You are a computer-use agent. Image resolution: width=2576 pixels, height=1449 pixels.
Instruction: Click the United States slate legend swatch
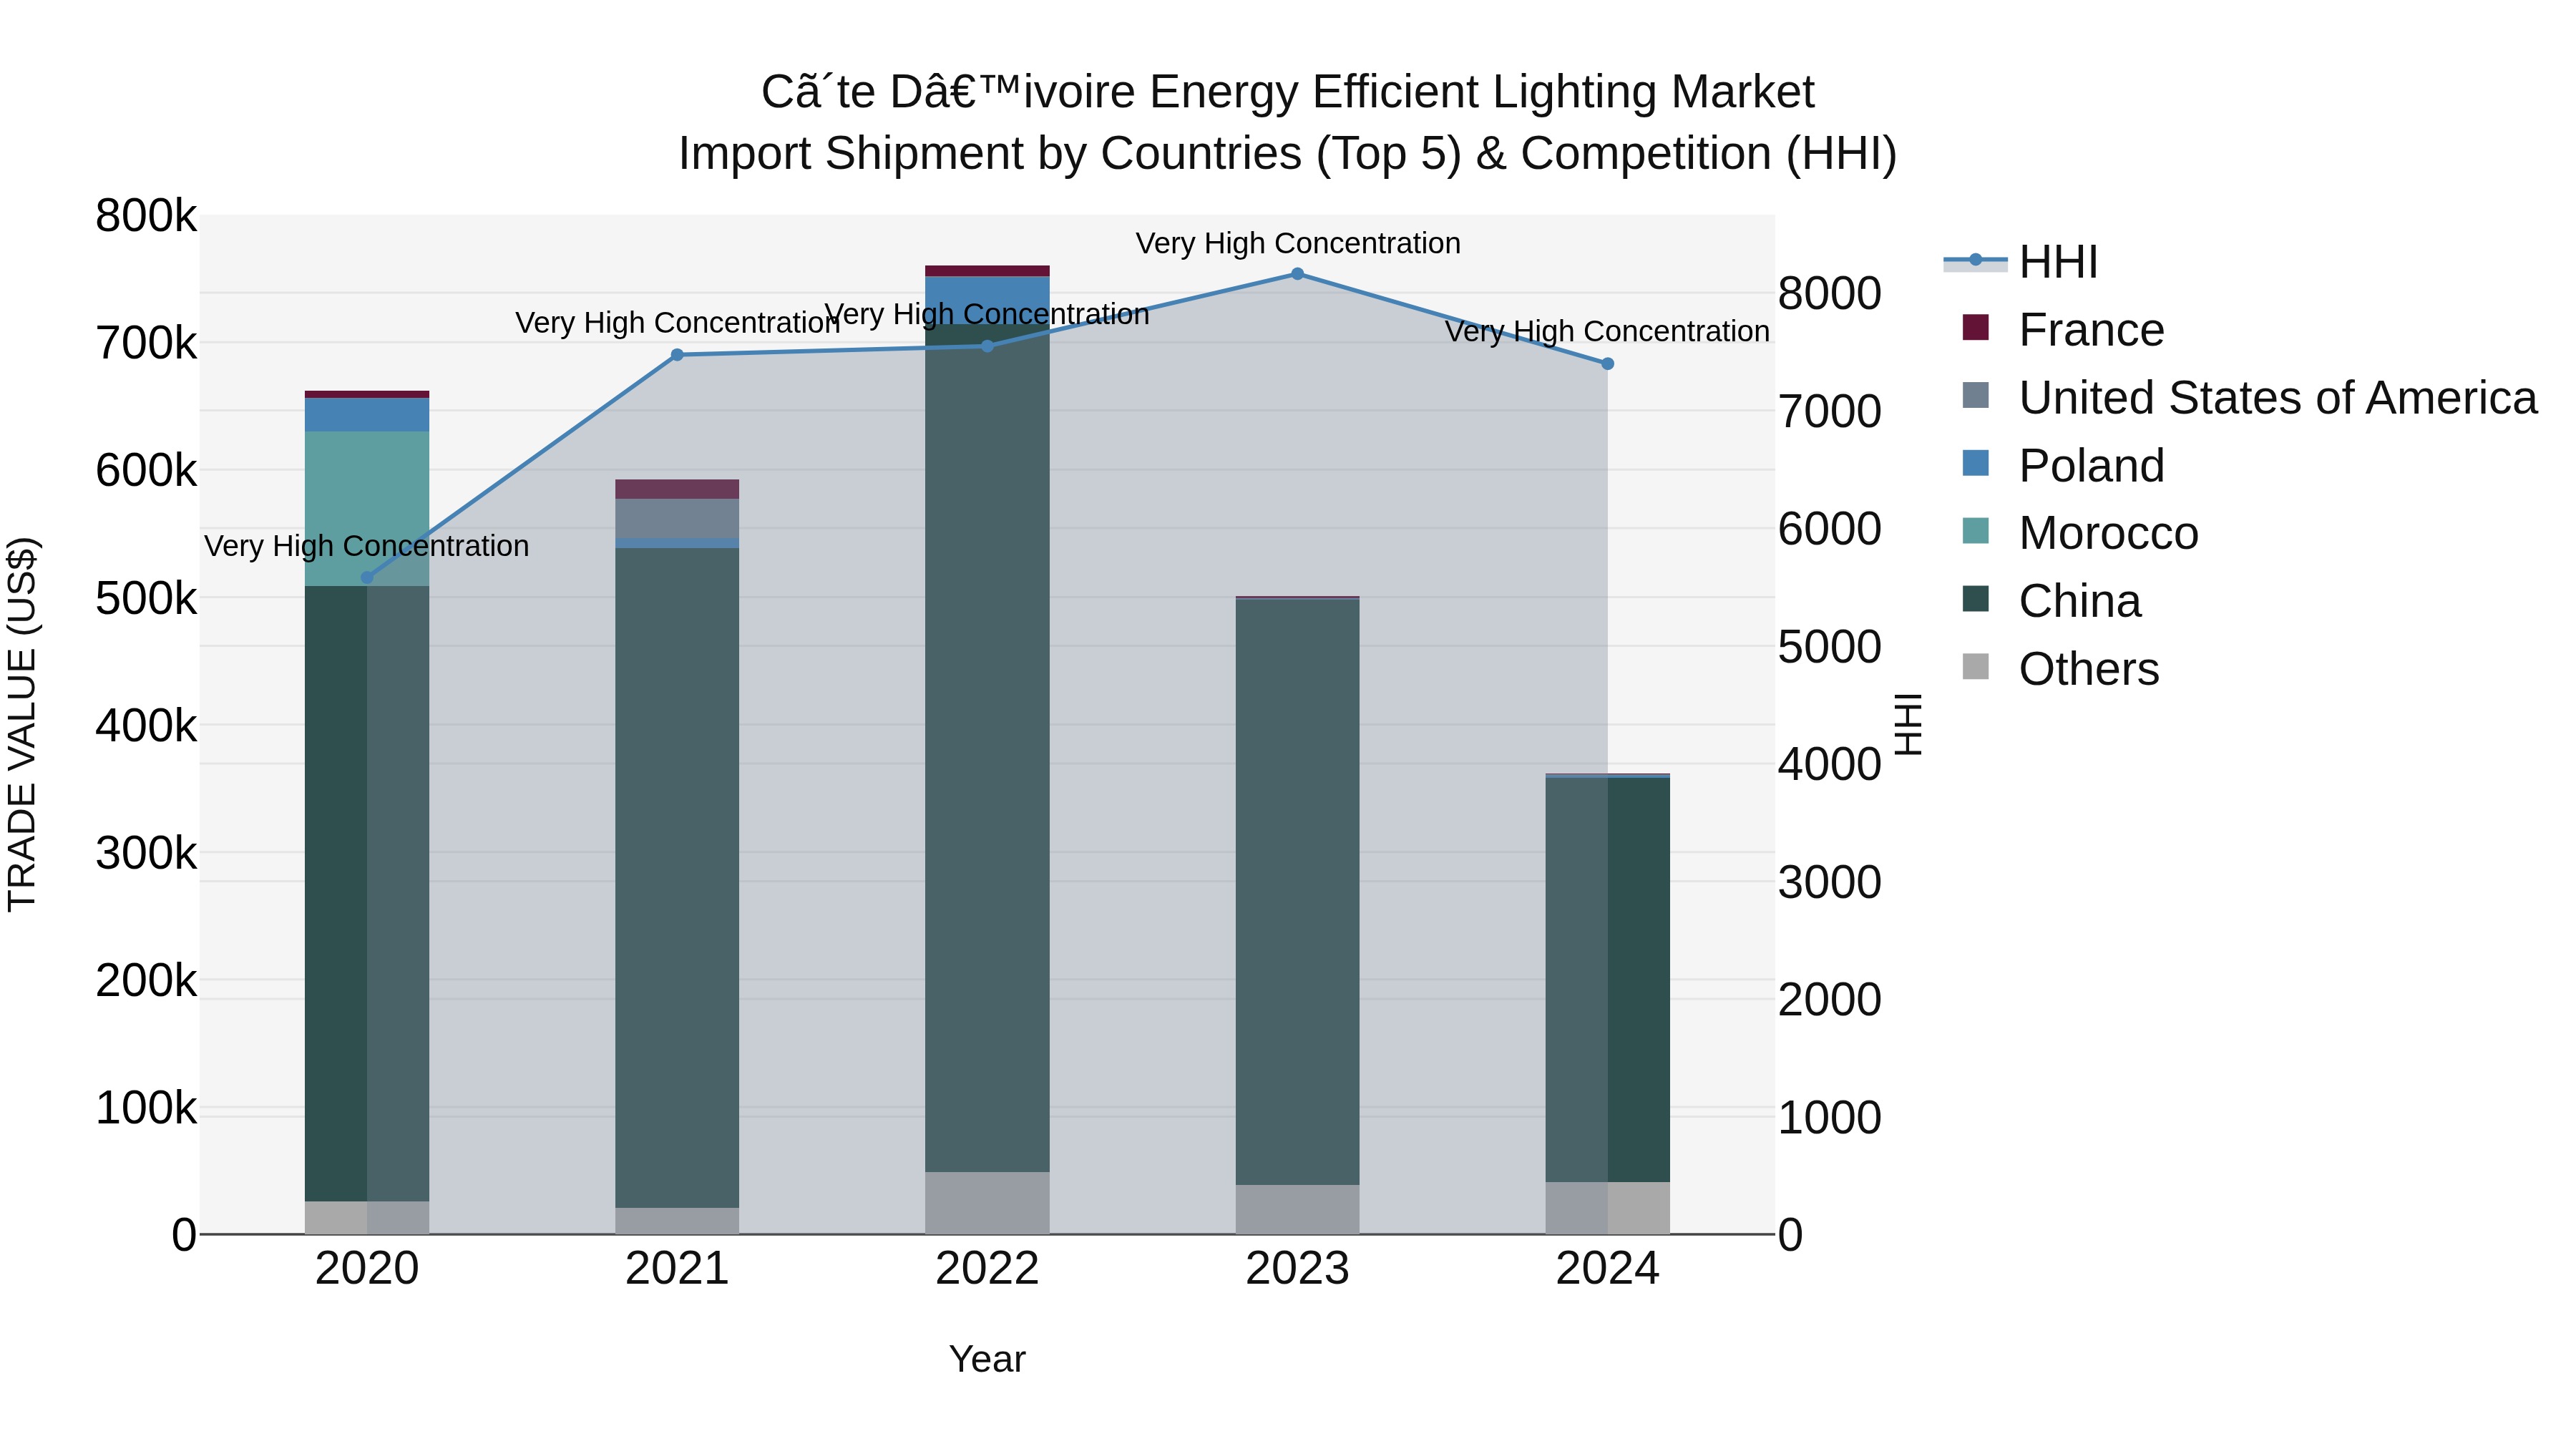1976,395
